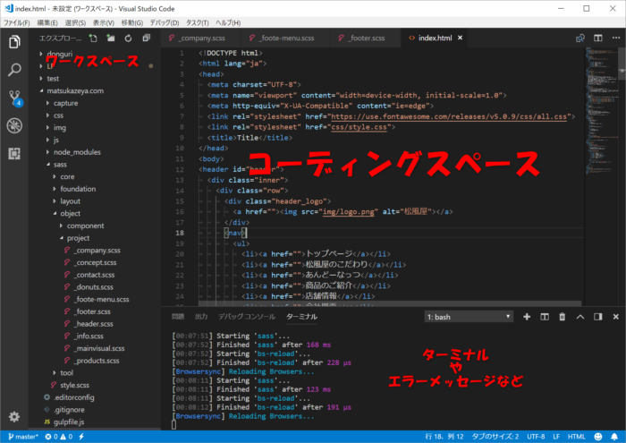Image resolution: width=626 pixels, height=443 pixels.
Task: Open the Source Control view
Action: [x=14, y=97]
